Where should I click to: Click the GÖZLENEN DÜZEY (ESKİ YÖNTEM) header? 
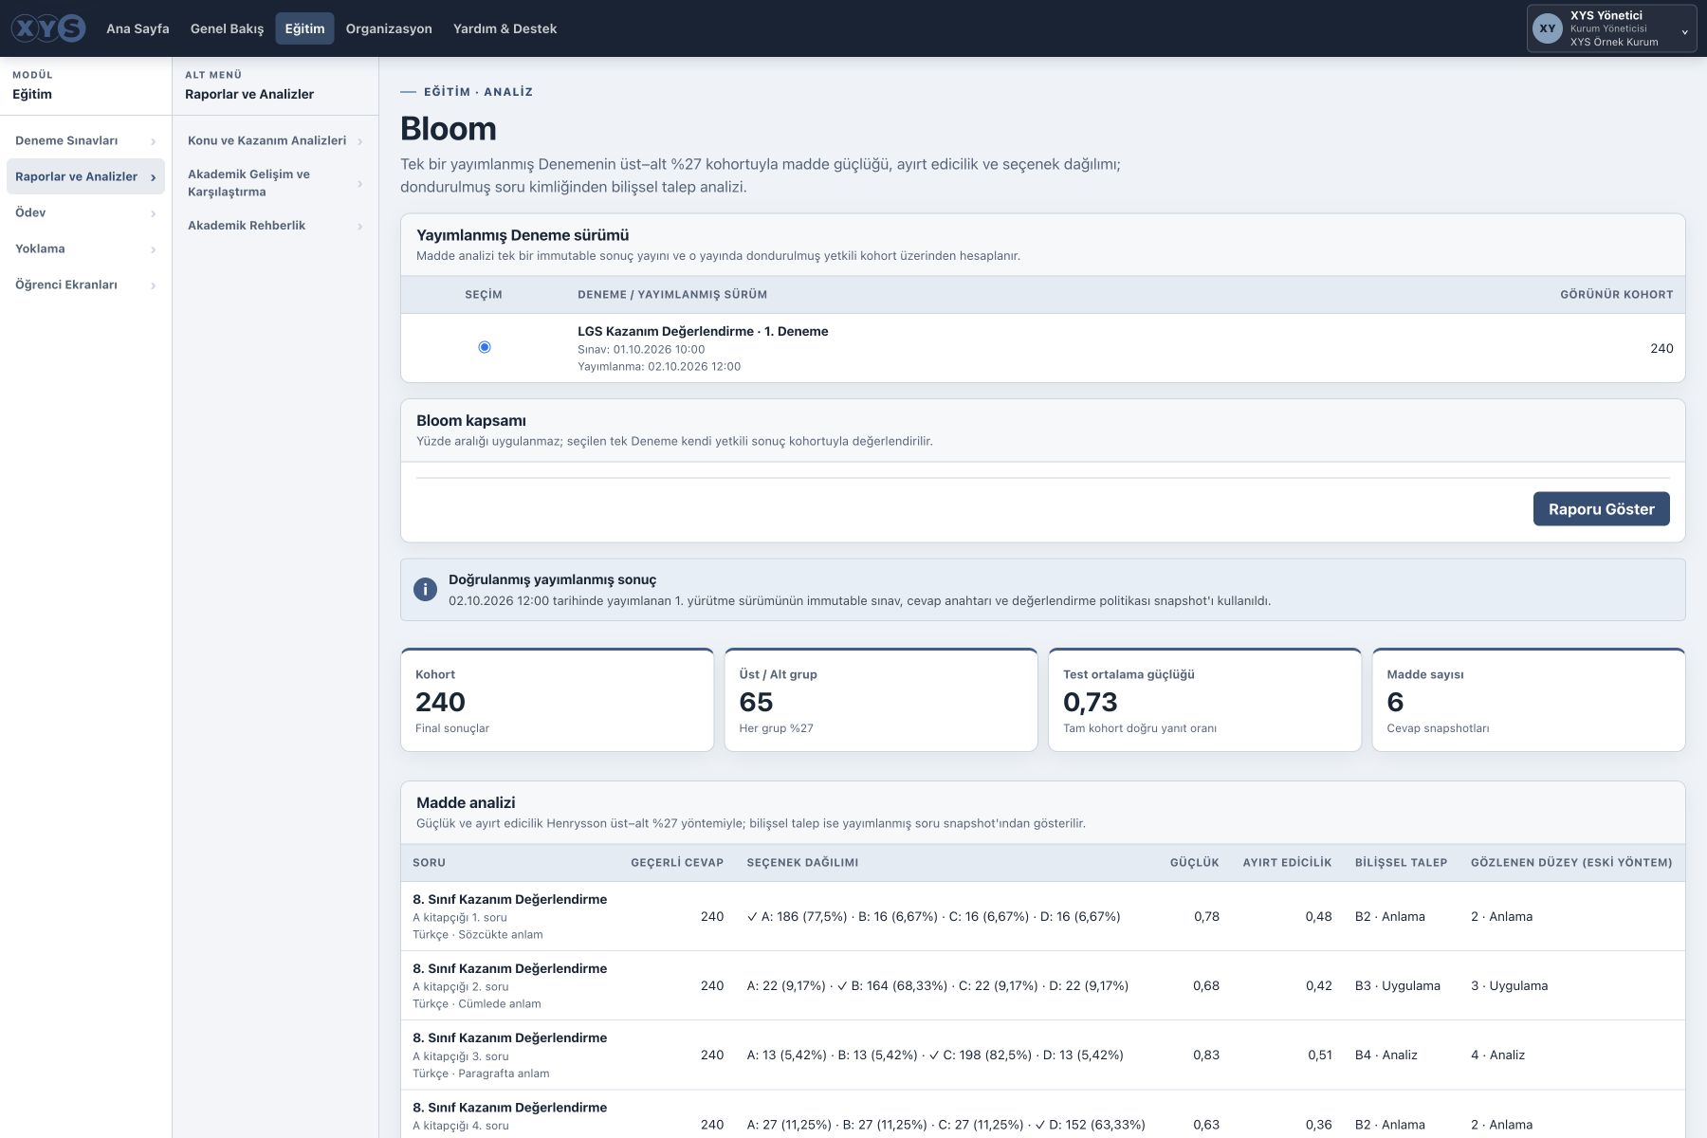click(x=1571, y=863)
